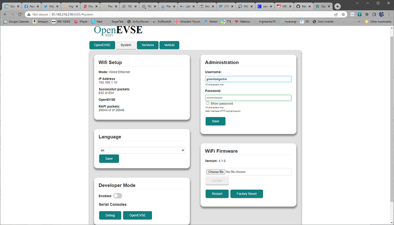Enable Developer Mode

pyautogui.click(x=117, y=195)
